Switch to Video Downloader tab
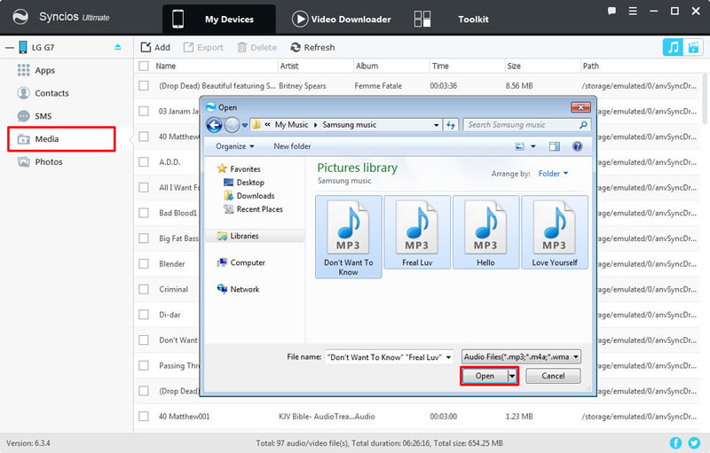Viewport: 710px width, 453px height. (341, 19)
